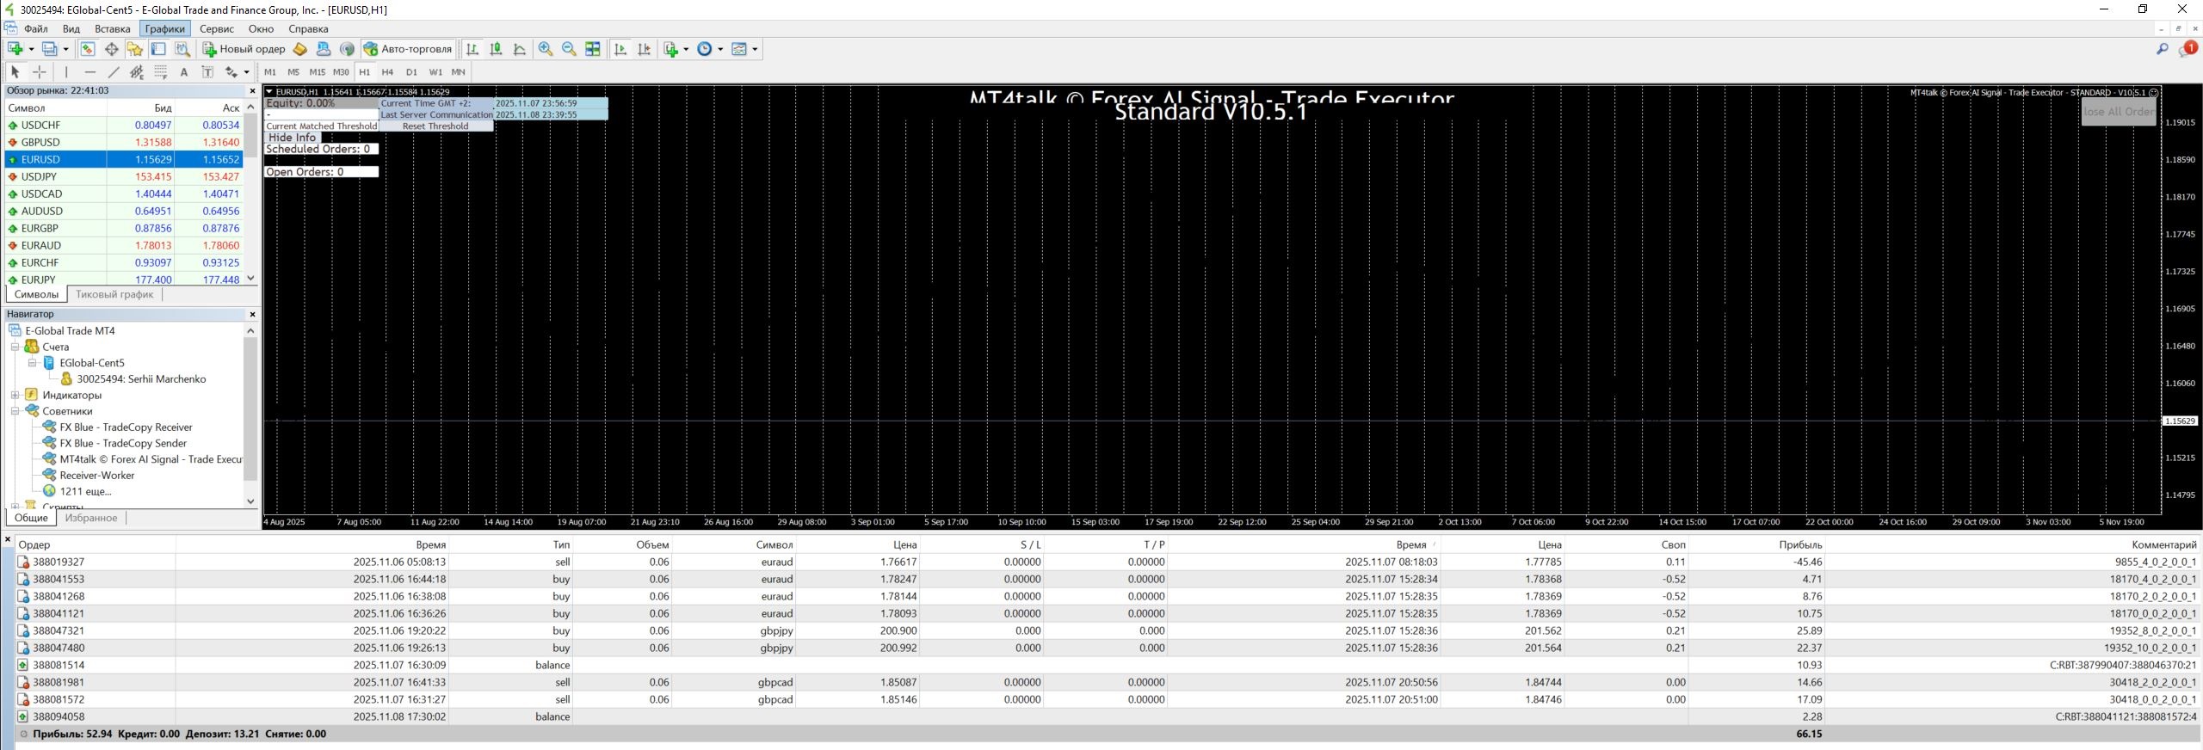2203x750 pixels.
Task: Toggle the chart shift button
Action: coord(644,49)
